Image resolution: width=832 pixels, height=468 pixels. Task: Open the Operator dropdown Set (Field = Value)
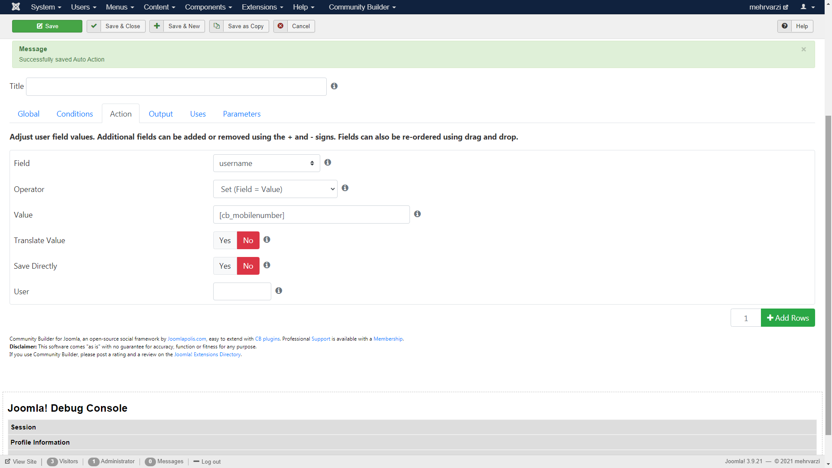click(x=275, y=189)
